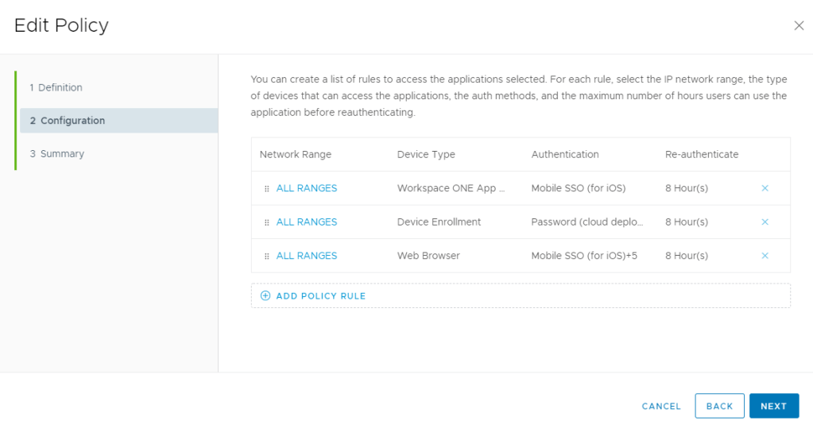Proceed with the NEXT button
813x432 pixels.
tap(773, 406)
